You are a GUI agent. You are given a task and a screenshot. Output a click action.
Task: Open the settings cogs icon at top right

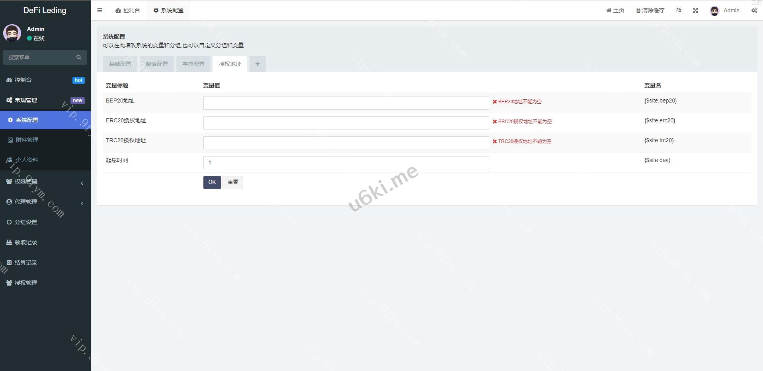pos(754,10)
